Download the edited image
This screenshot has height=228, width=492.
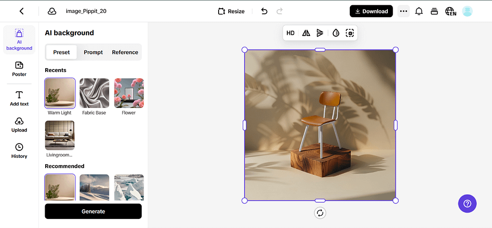tap(371, 11)
